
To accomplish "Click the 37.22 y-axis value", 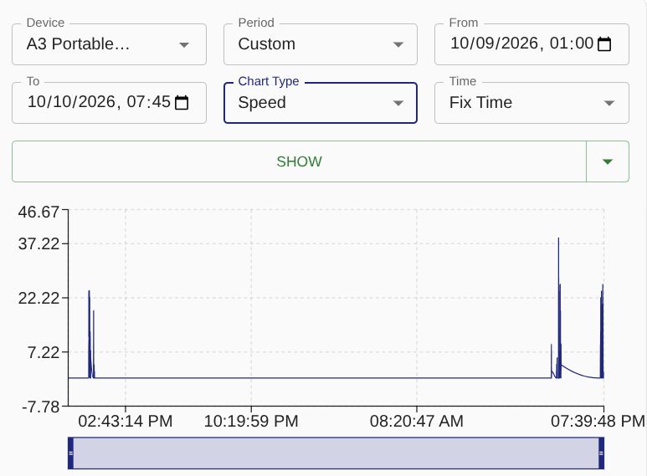I will tap(39, 243).
